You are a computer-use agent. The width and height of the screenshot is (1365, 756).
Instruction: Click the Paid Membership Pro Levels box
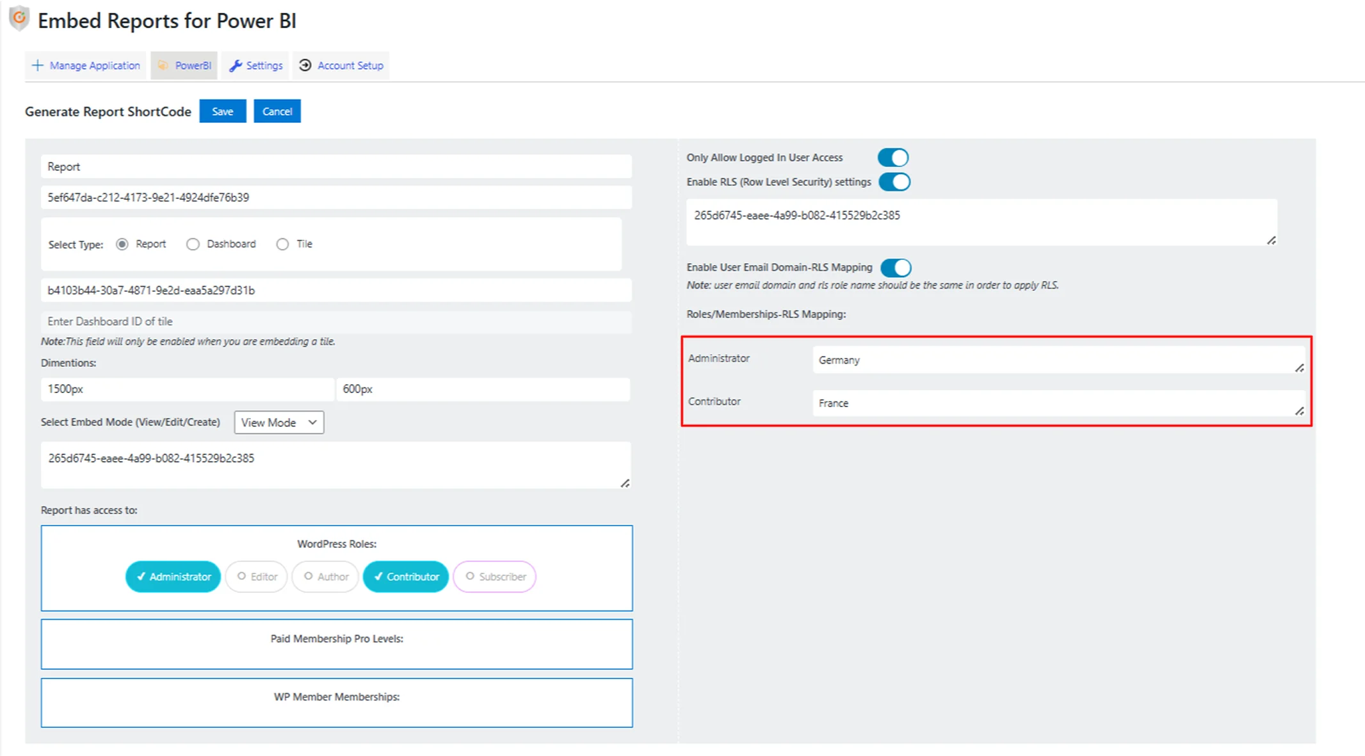(337, 644)
